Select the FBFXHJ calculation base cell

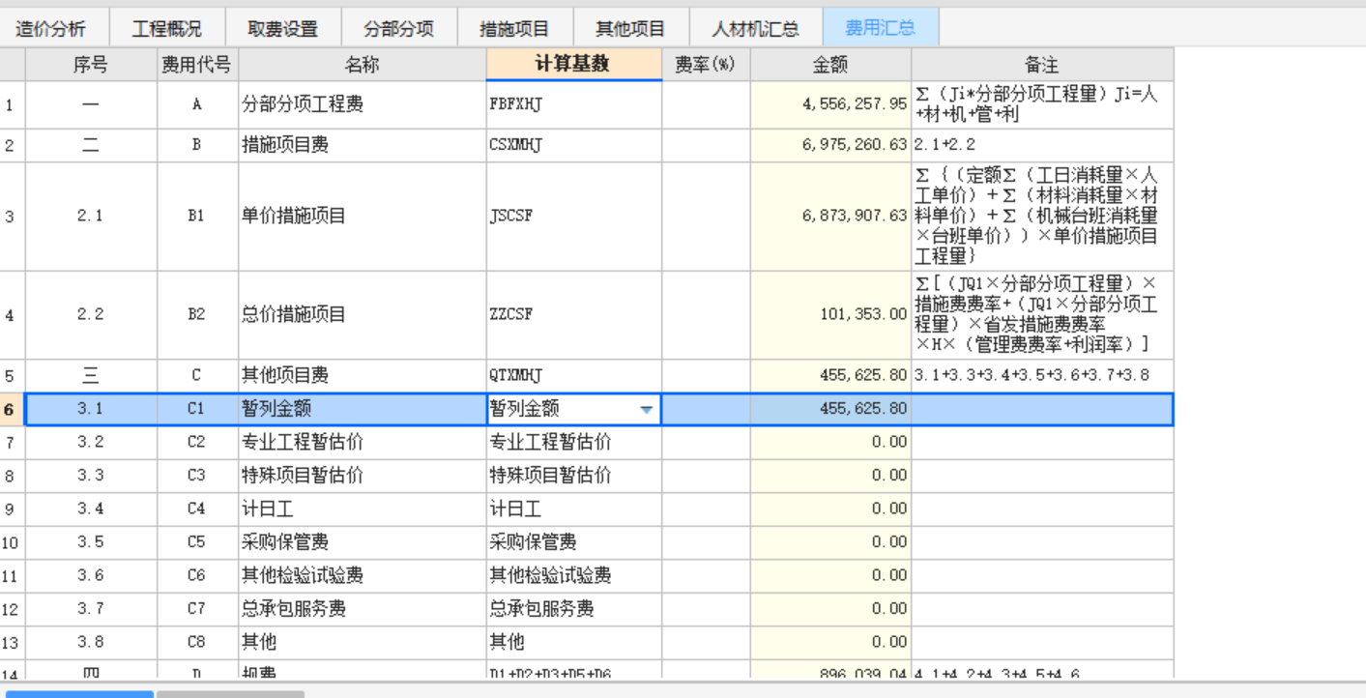point(574,104)
